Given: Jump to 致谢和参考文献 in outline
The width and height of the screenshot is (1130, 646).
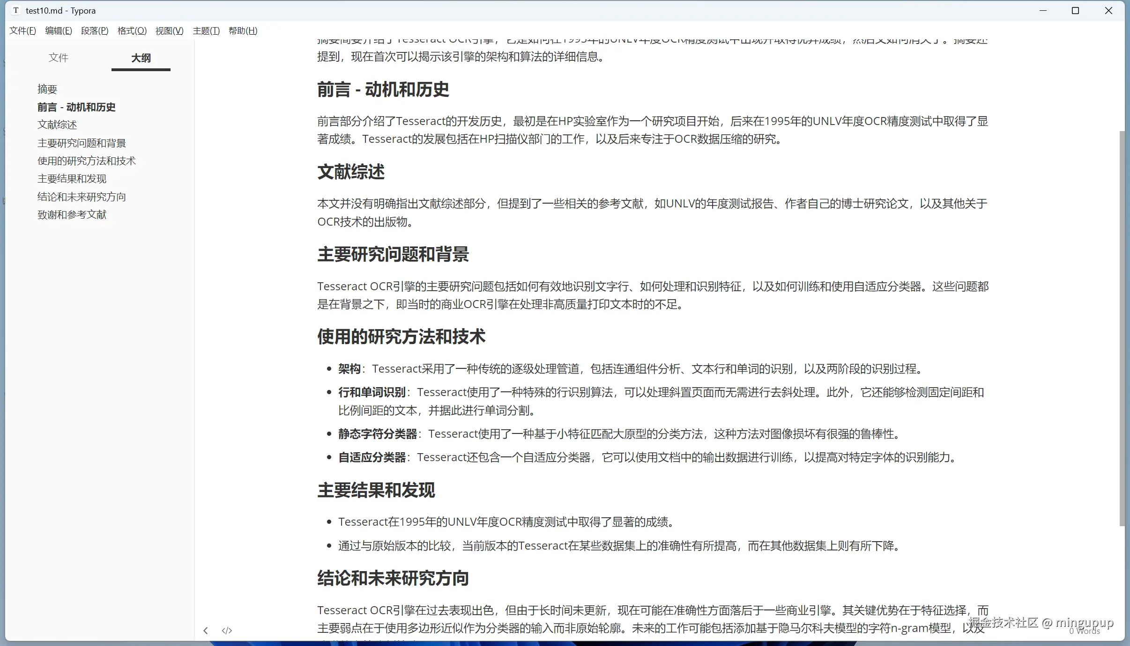Looking at the screenshot, I should (72, 214).
